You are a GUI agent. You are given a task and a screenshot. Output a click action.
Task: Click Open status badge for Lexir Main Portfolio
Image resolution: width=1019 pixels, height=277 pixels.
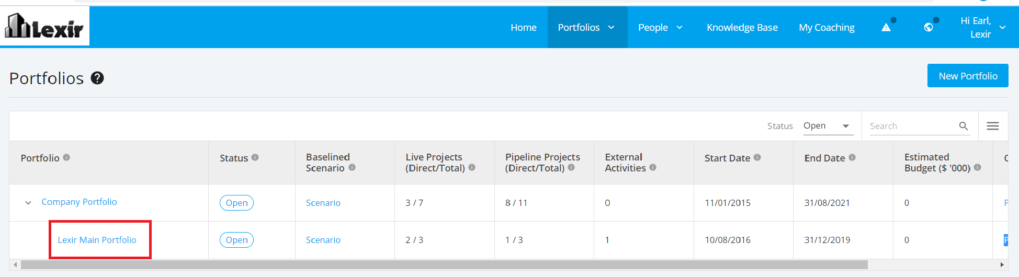[236, 240]
